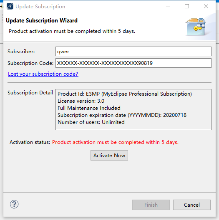Focus the Subscription Code field
This screenshot has width=219, height=220.
click(133, 63)
